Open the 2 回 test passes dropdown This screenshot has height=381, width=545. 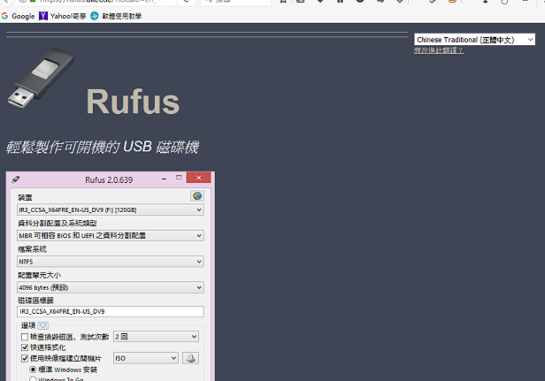point(156,337)
